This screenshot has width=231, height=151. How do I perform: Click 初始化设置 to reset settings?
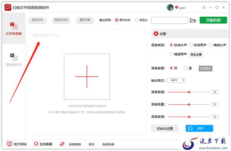tap(165, 128)
